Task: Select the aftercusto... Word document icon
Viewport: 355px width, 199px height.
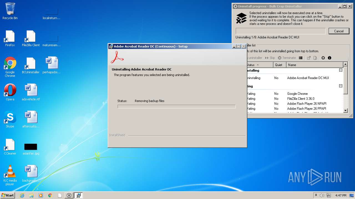Action: [31, 119]
